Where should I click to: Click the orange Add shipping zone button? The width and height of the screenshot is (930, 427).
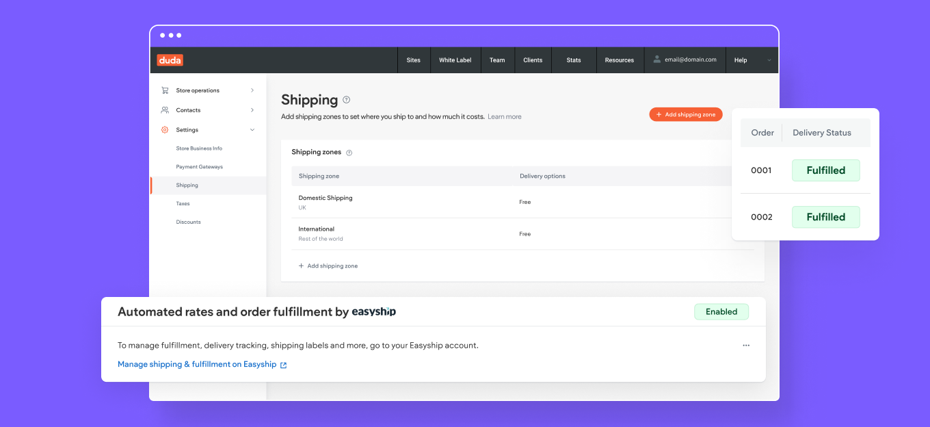(x=686, y=115)
